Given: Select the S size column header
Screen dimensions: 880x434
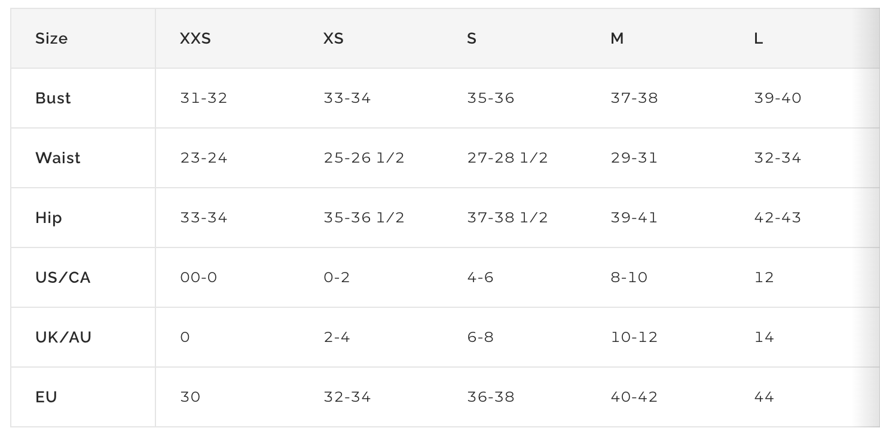Looking at the screenshot, I should (x=472, y=39).
